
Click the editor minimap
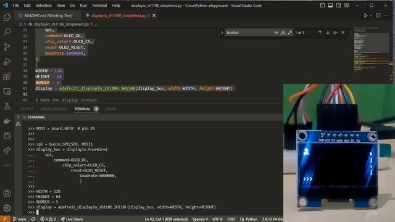coord(372,49)
